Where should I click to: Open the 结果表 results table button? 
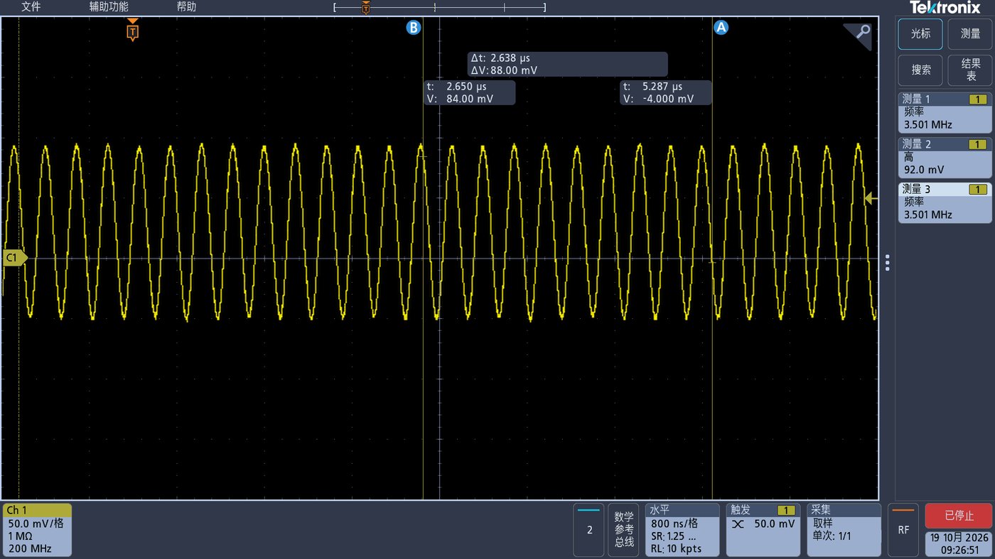click(970, 70)
